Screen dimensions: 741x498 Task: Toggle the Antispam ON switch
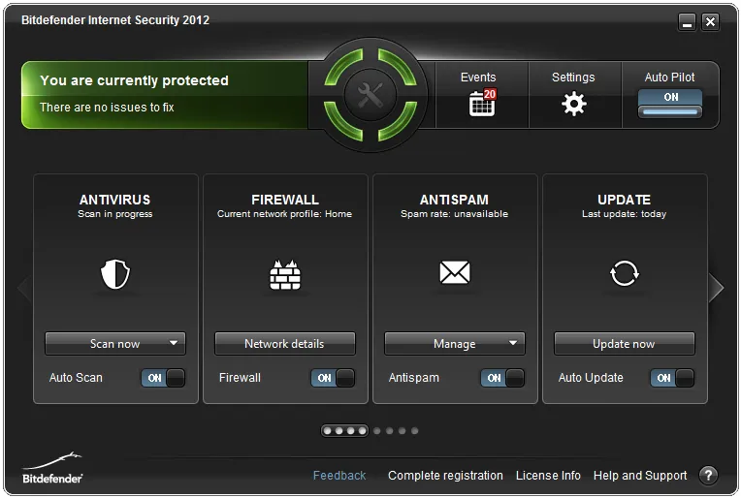click(x=502, y=378)
